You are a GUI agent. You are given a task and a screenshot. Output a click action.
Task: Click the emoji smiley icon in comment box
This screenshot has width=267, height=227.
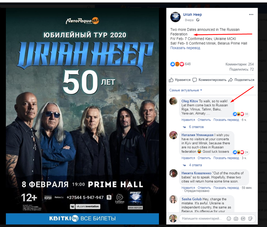[x=229, y=218]
